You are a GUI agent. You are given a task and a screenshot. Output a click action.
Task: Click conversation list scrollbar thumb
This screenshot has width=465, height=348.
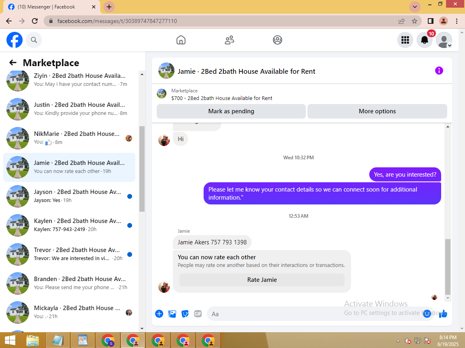point(142,169)
